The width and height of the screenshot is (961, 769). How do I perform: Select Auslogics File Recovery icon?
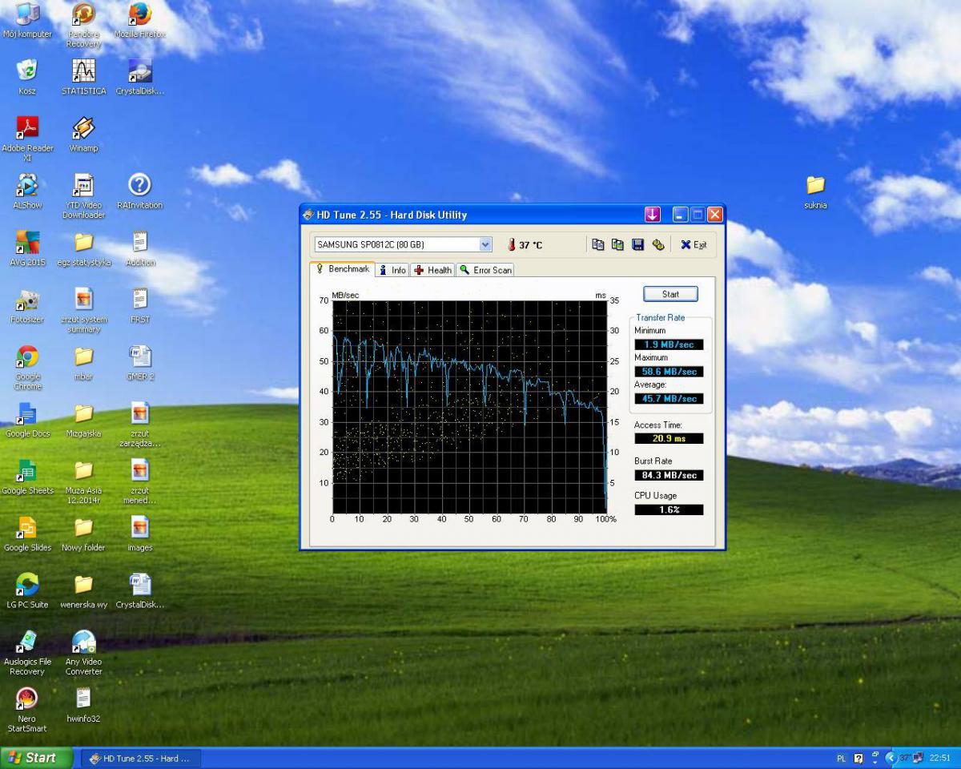(x=27, y=652)
